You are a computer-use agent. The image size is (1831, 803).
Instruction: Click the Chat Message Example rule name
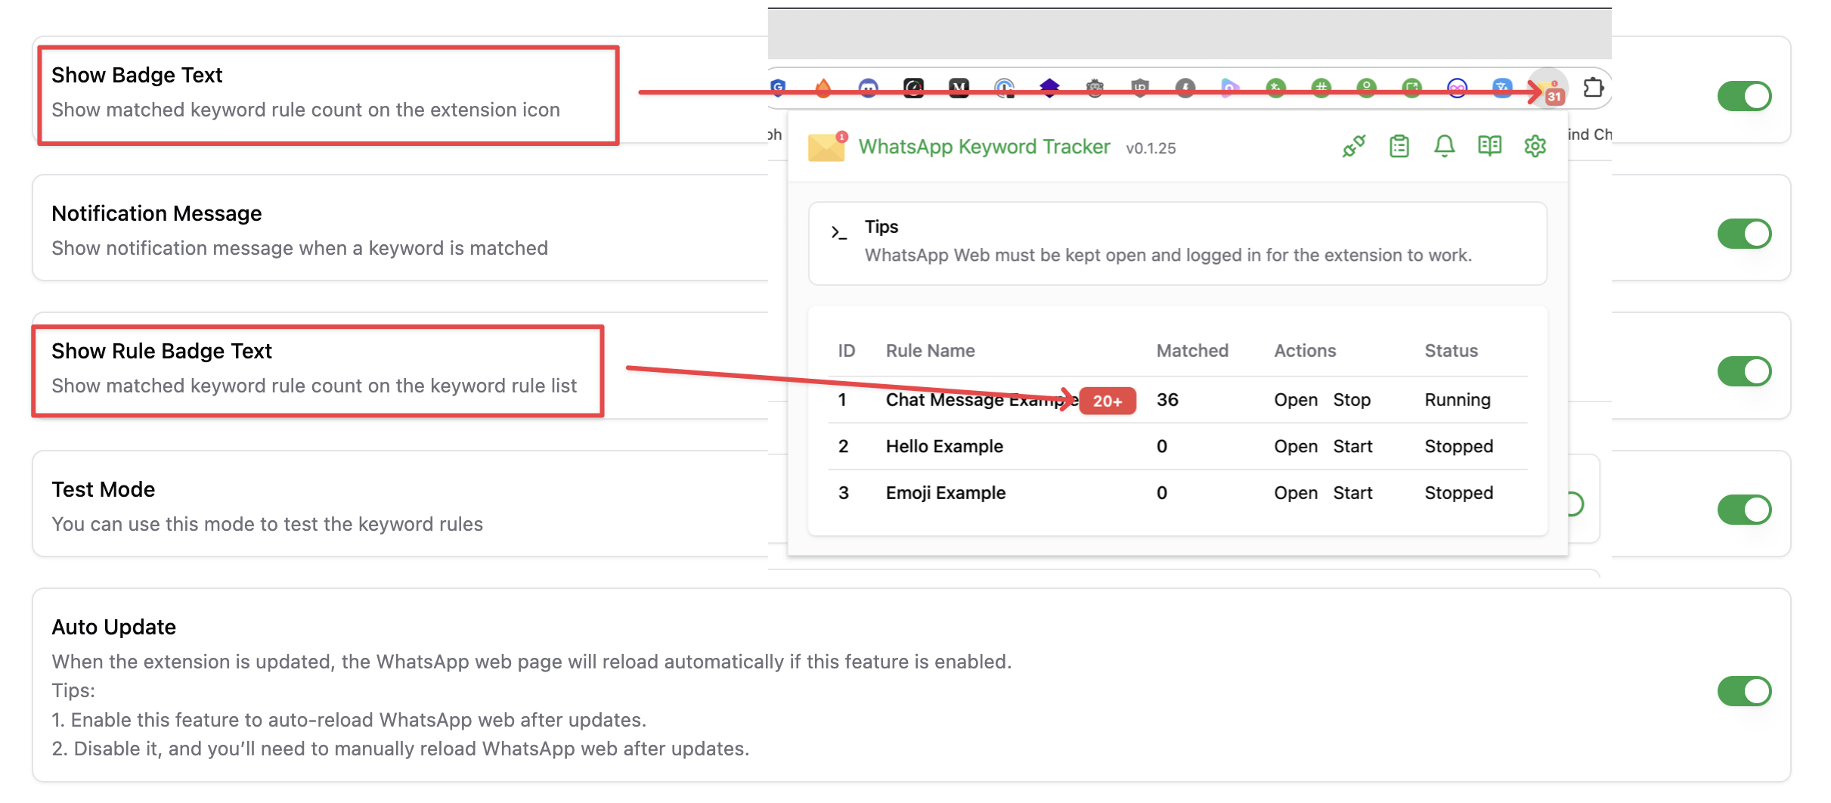(981, 400)
